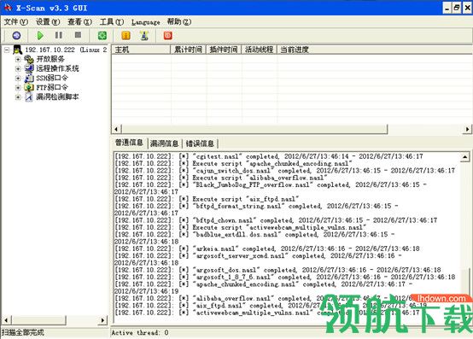473x339 pixels.
Task: Select the 开放服务 tree label
Action: [x=50, y=59]
